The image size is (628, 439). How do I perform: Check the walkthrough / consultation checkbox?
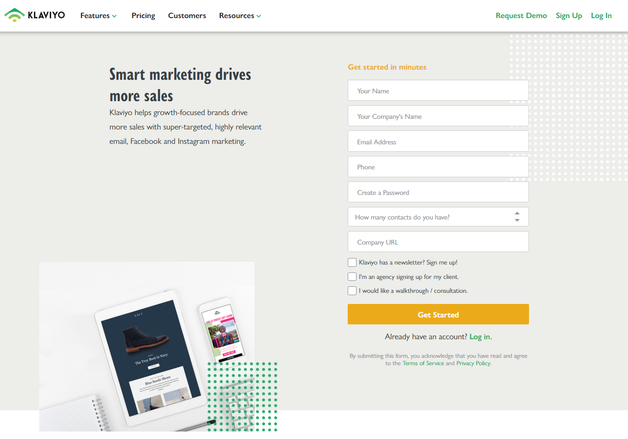pyautogui.click(x=352, y=291)
